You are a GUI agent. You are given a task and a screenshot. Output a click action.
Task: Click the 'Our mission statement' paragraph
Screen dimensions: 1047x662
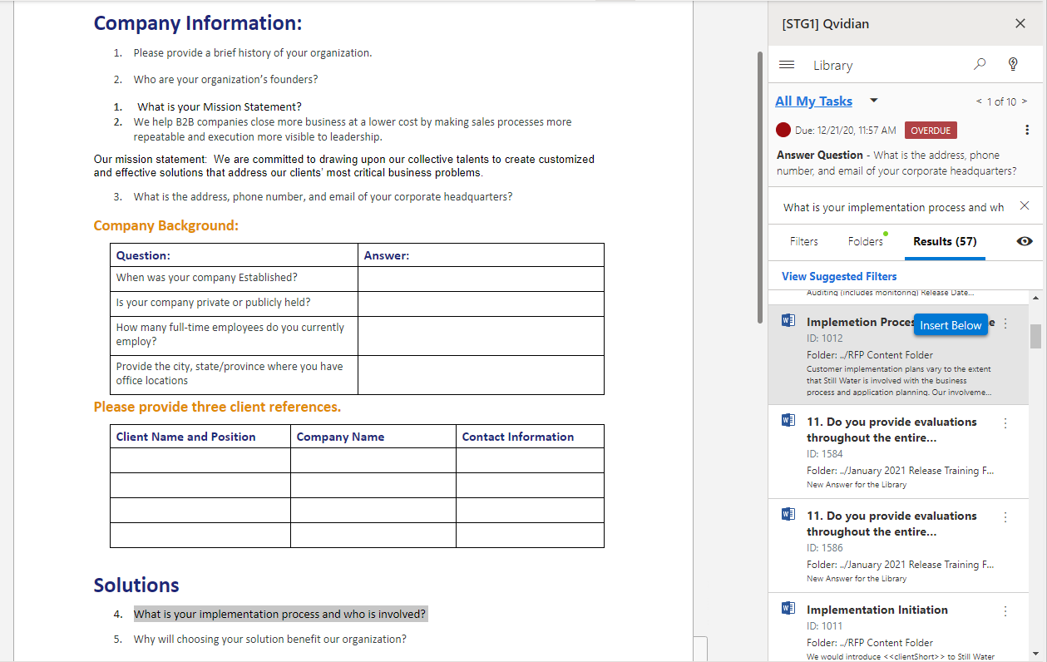point(343,165)
